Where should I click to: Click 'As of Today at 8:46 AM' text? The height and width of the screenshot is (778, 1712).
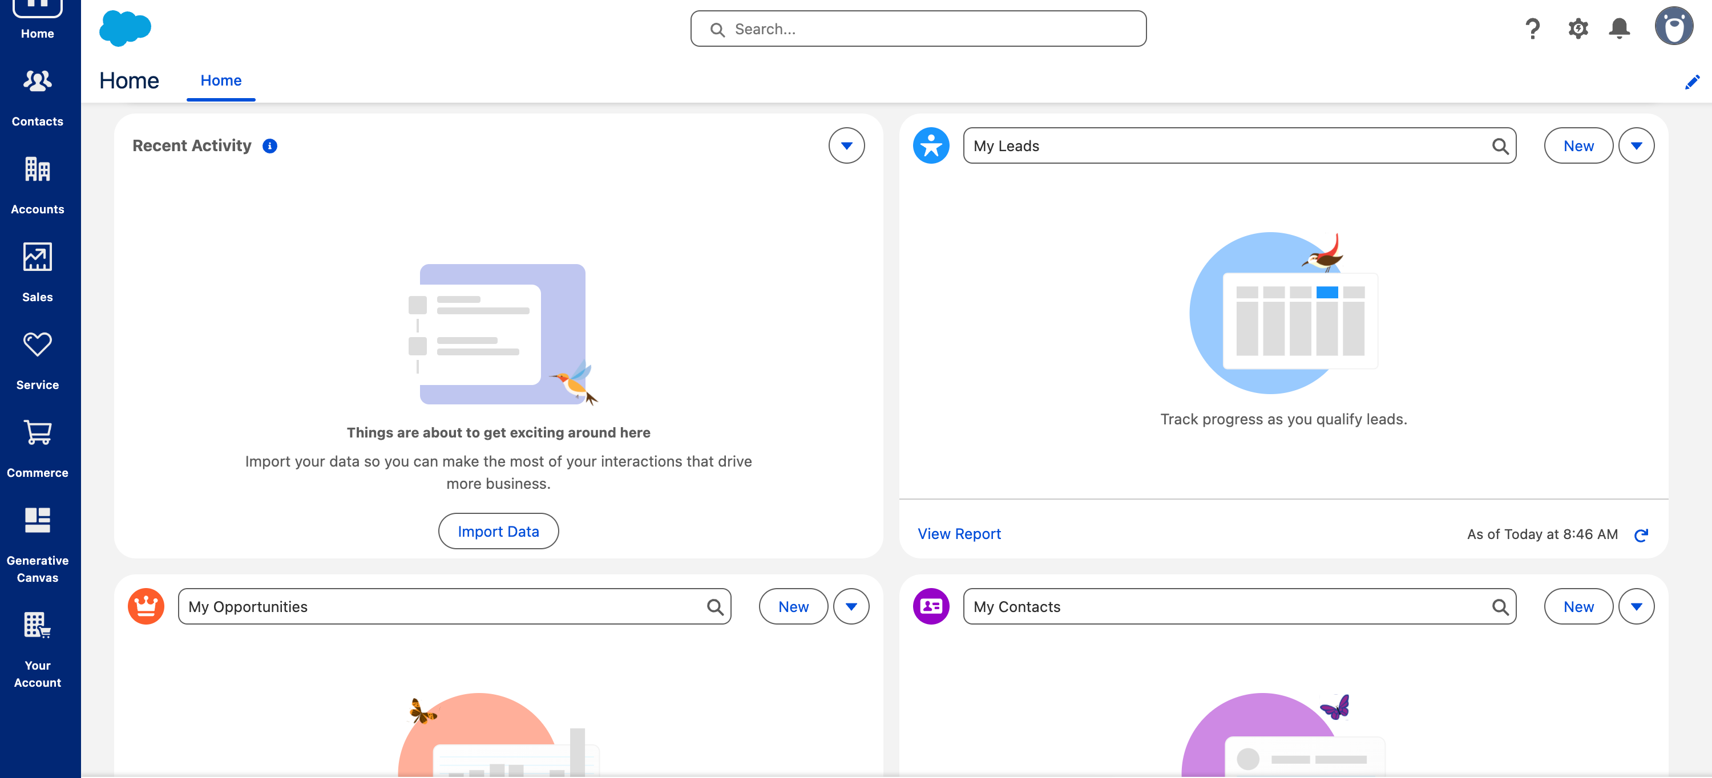[x=1542, y=534]
